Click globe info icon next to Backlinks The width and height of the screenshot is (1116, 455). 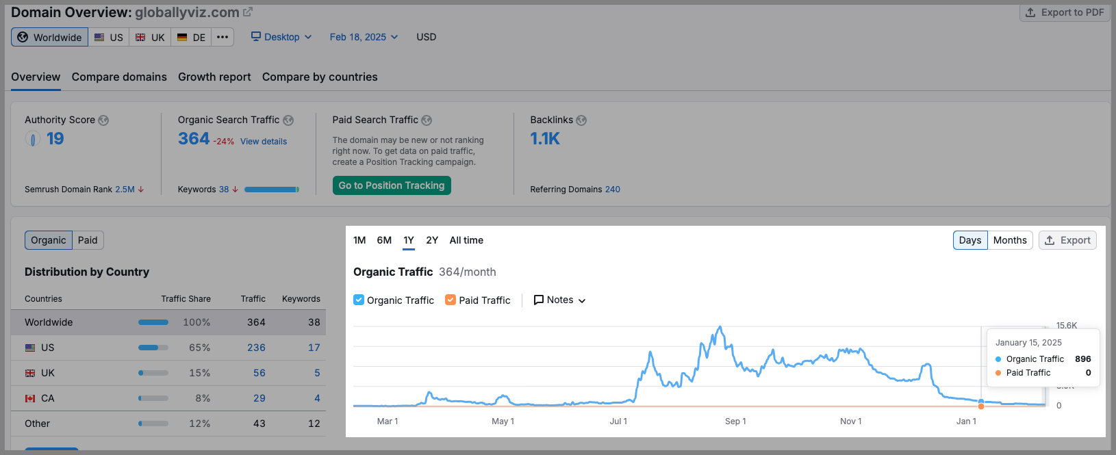tap(581, 120)
